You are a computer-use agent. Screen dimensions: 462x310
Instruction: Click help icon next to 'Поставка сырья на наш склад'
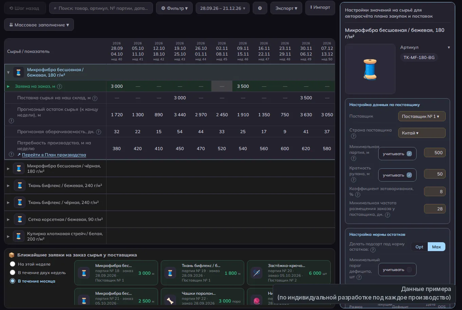point(95,98)
